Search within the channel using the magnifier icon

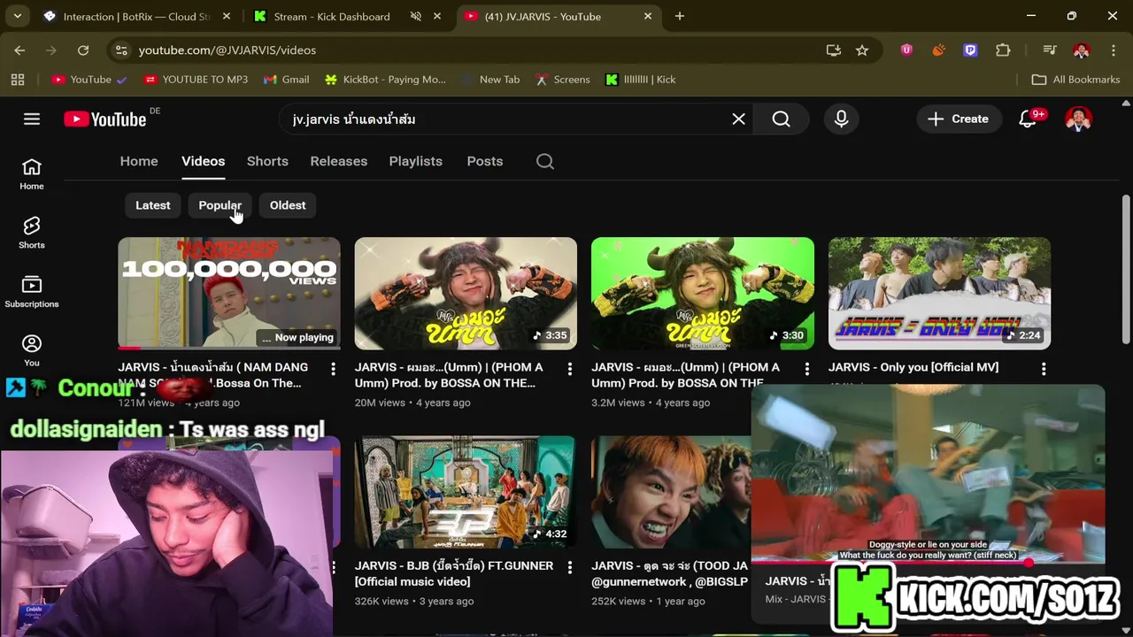coord(545,161)
